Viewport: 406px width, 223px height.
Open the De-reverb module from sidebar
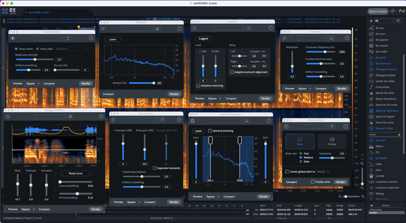pyautogui.click(x=382, y=45)
